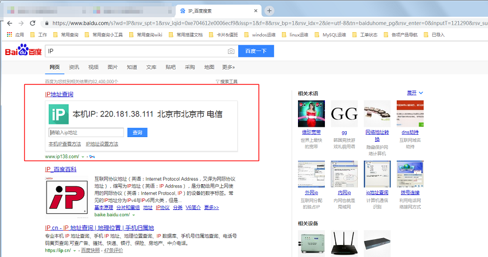488x257 pixels.
Task: Open the 外网ip related term link
Action: coord(311,193)
